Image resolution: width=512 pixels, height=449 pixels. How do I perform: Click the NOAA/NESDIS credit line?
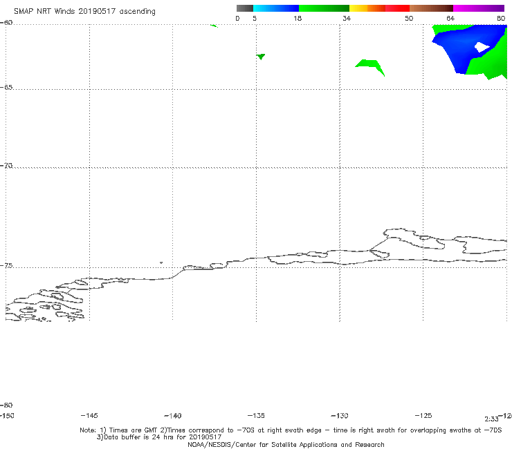(x=286, y=445)
